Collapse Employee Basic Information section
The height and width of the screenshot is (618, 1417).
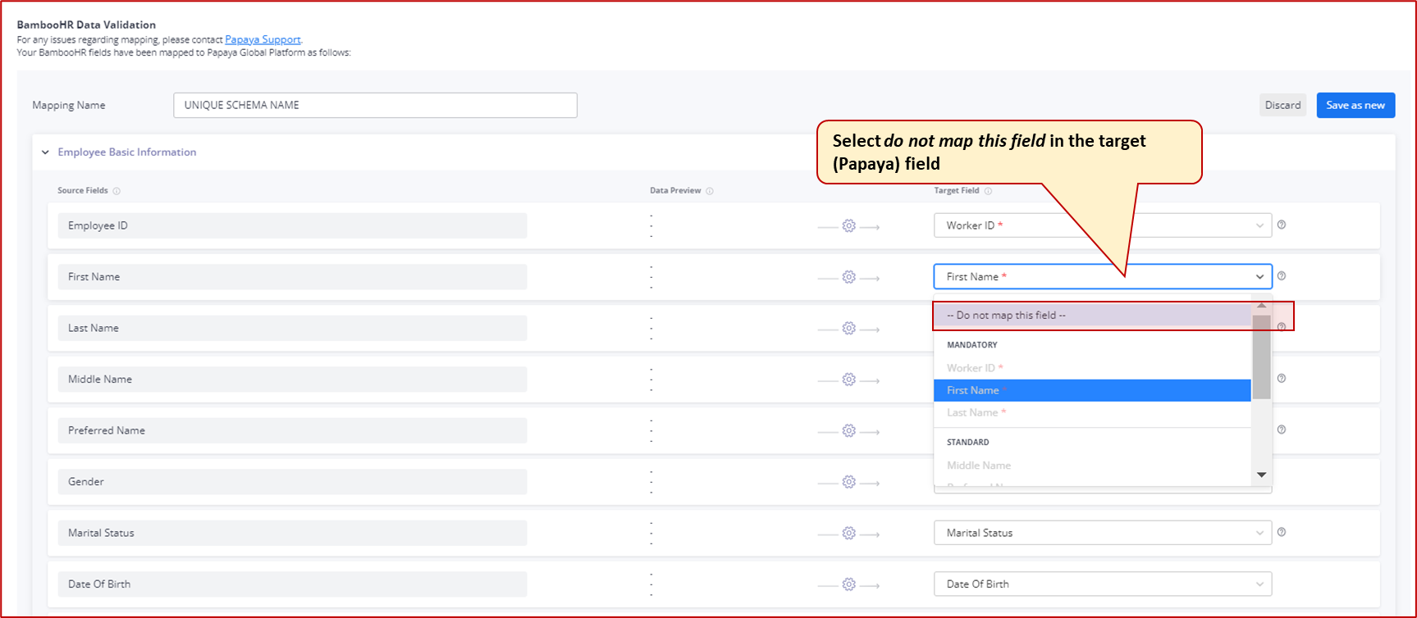click(45, 152)
